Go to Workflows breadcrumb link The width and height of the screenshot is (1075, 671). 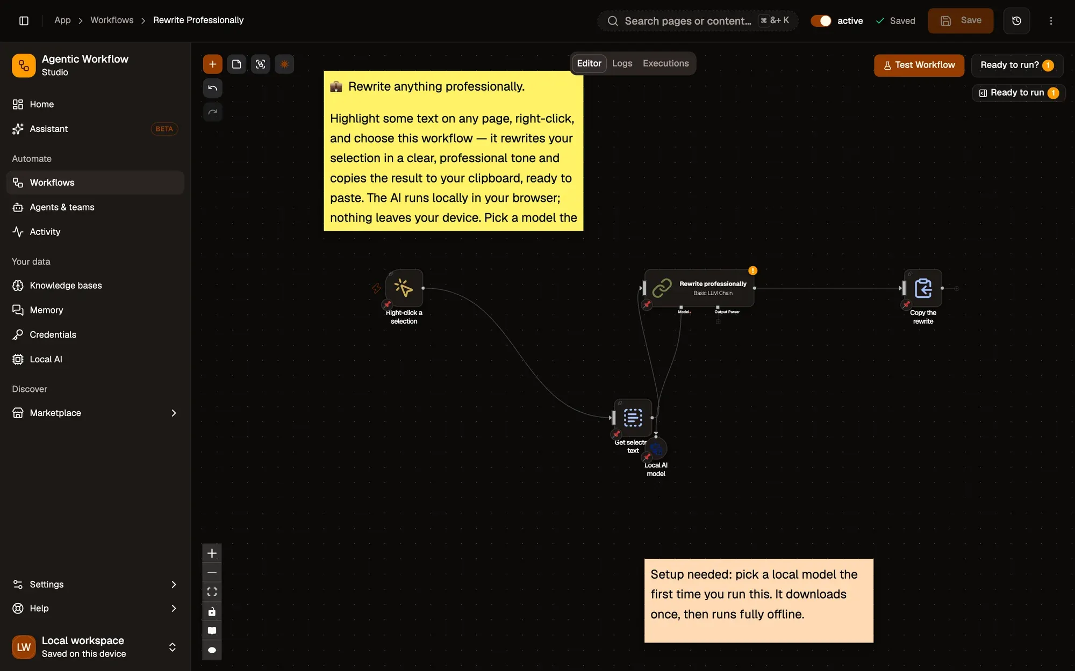112,20
